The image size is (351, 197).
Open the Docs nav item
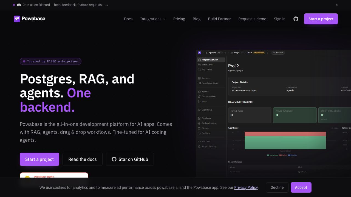coord(128,19)
